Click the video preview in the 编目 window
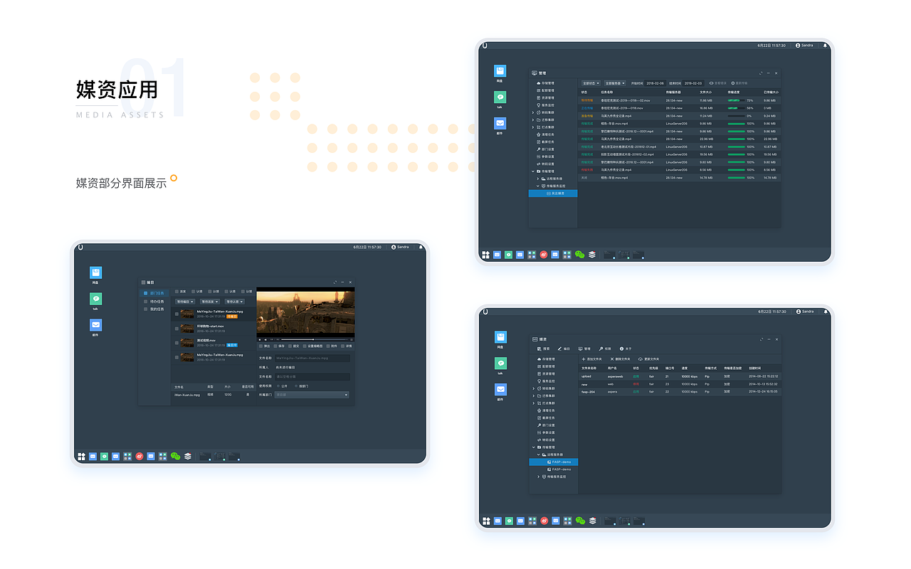 (x=306, y=312)
